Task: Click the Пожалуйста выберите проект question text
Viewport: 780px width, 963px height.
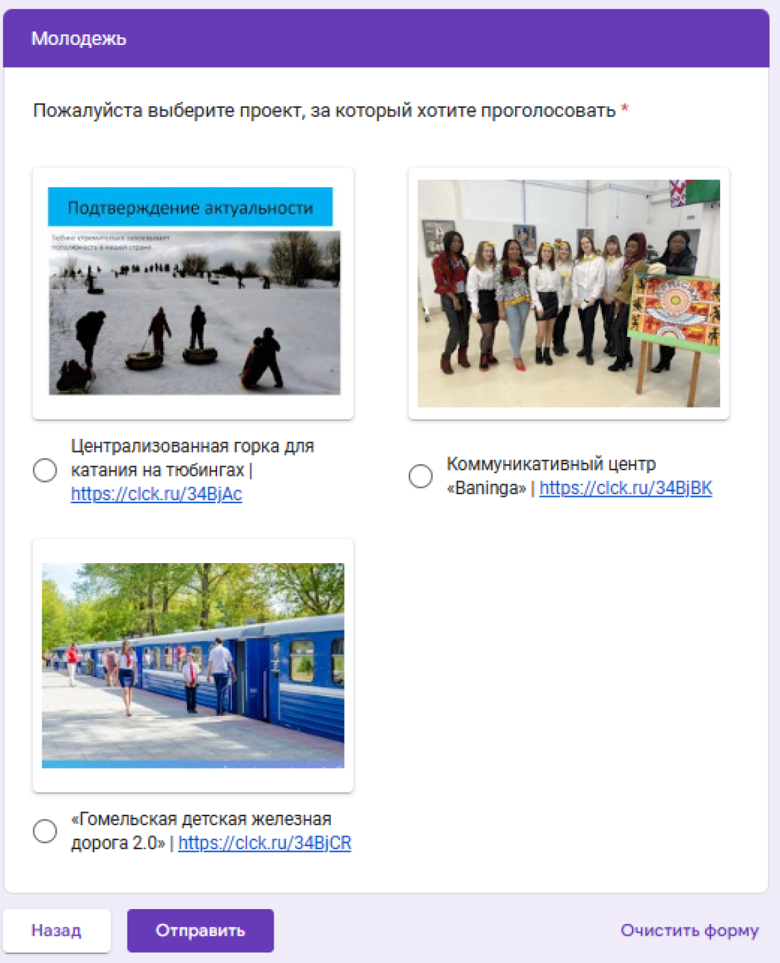Action: point(324,111)
